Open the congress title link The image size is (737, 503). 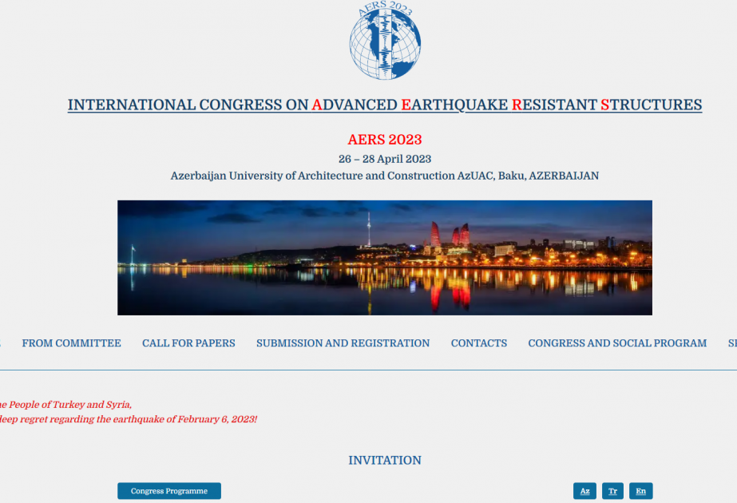[x=384, y=105]
